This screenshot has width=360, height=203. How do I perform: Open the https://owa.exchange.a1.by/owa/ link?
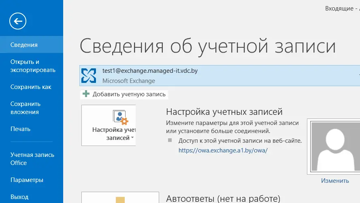click(224, 150)
